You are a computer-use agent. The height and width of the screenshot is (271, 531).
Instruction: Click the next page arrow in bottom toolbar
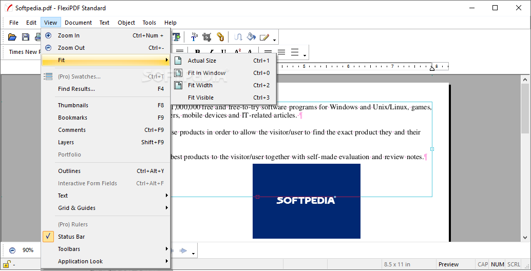[183, 250]
